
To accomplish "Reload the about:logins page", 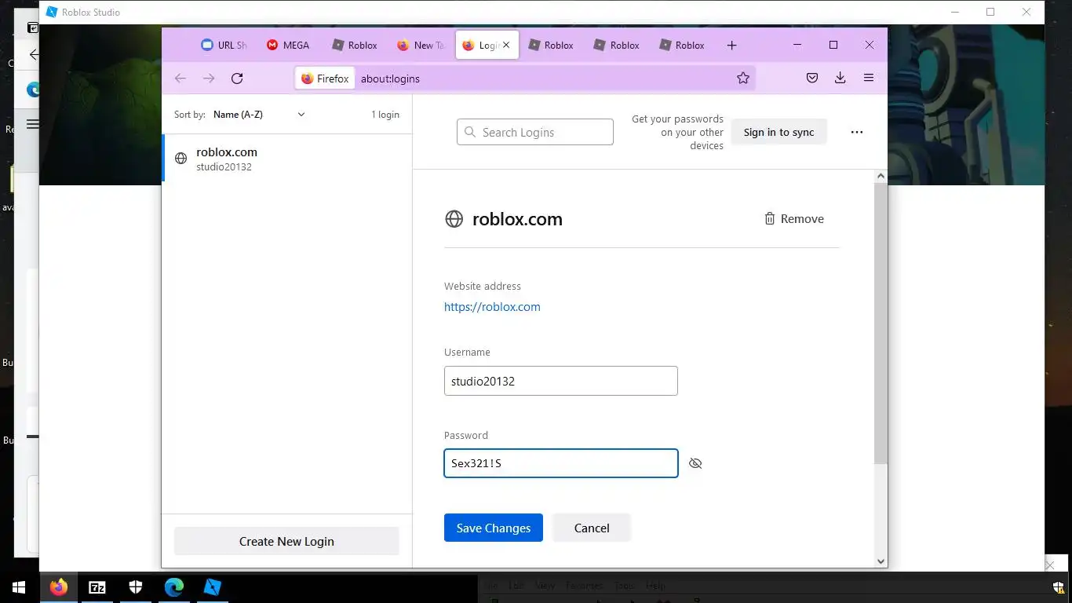I will point(237,79).
